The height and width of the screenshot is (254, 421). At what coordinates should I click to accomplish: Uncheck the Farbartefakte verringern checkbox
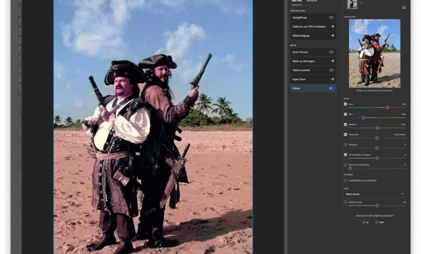[345, 155]
